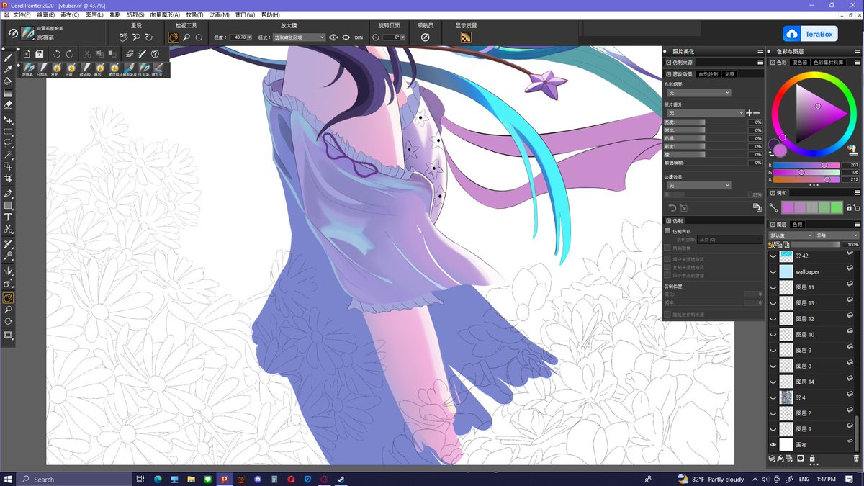Select the Magnifier tool in the toolbox
Screen dimensions: 864x486
point(9,310)
